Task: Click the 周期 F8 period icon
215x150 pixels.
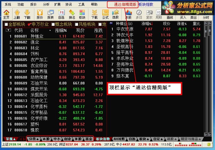Action: tap(159, 14)
